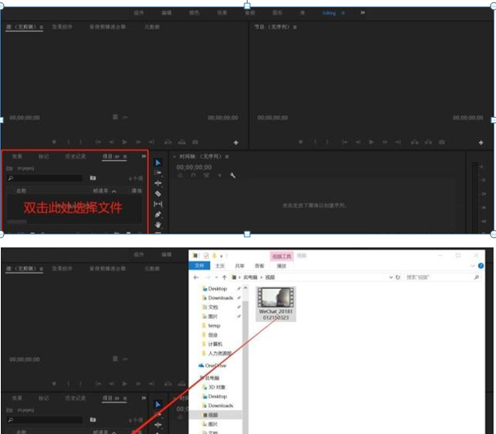Click Go to In on upper Source monitor
This screenshot has width=496, height=434.
click(98, 142)
